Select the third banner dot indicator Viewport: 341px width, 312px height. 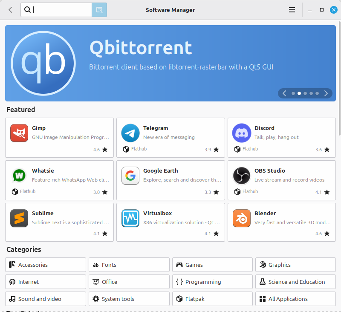(305, 93)
